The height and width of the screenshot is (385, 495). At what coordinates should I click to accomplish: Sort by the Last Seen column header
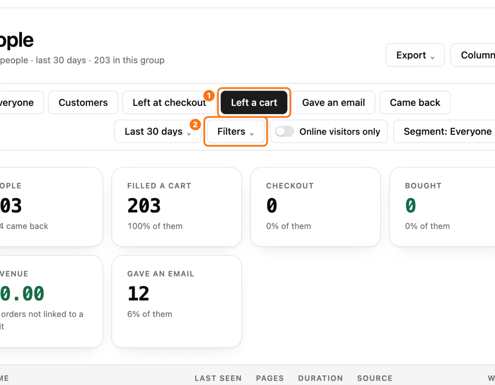[218, 378]
